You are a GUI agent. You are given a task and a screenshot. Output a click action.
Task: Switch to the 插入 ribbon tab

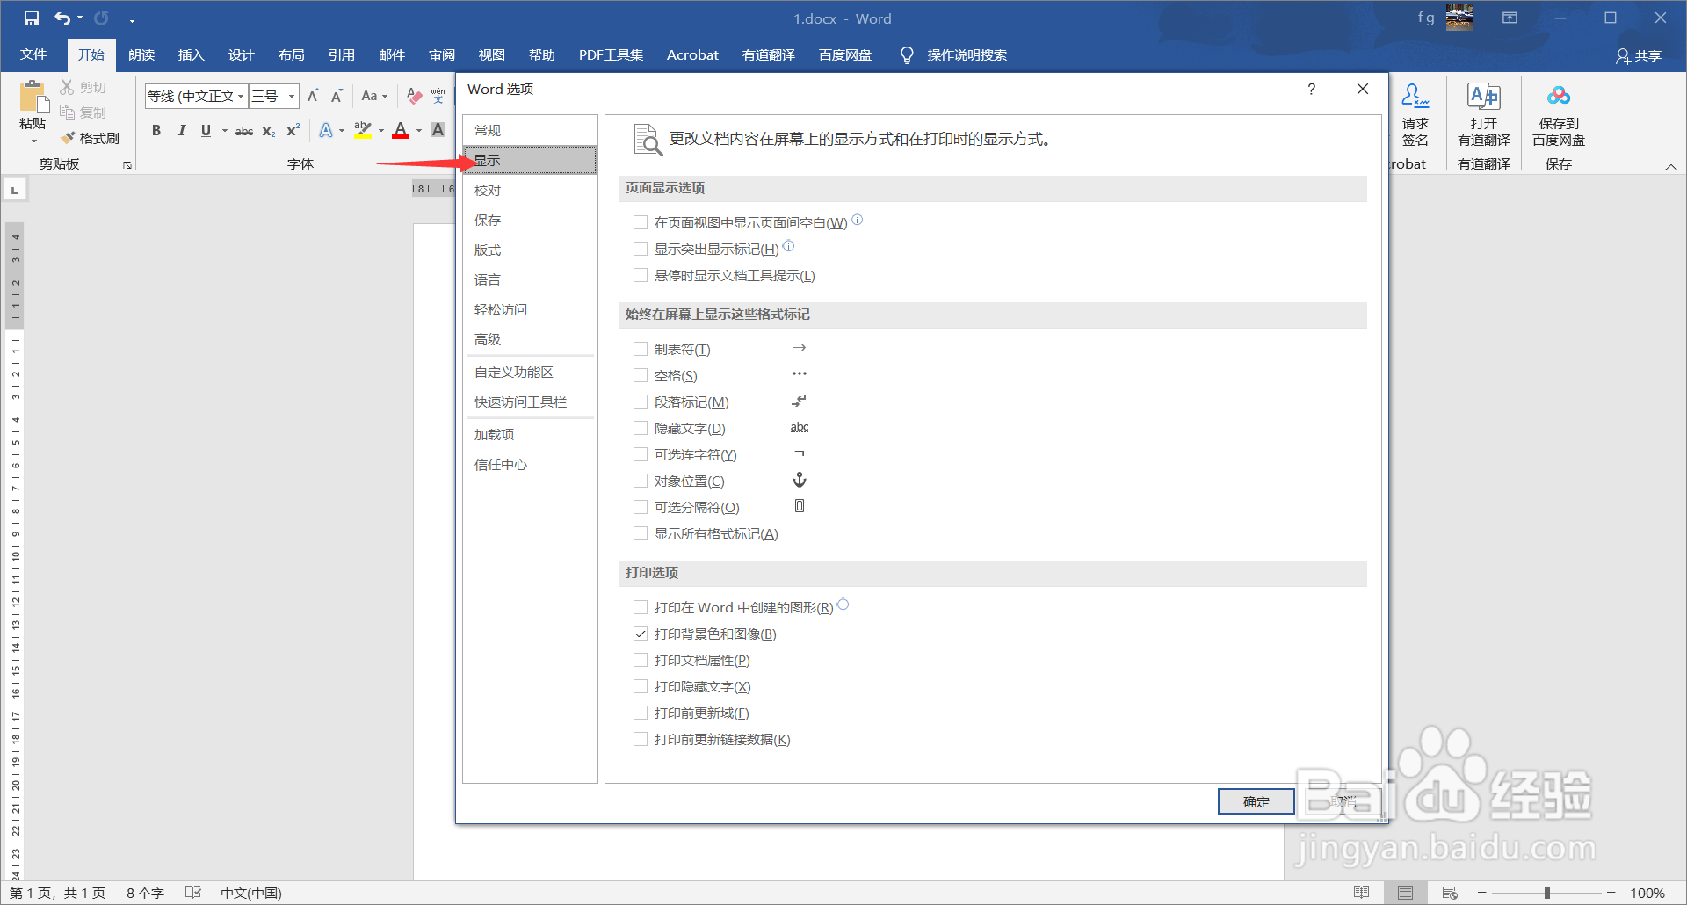[191, 54]
